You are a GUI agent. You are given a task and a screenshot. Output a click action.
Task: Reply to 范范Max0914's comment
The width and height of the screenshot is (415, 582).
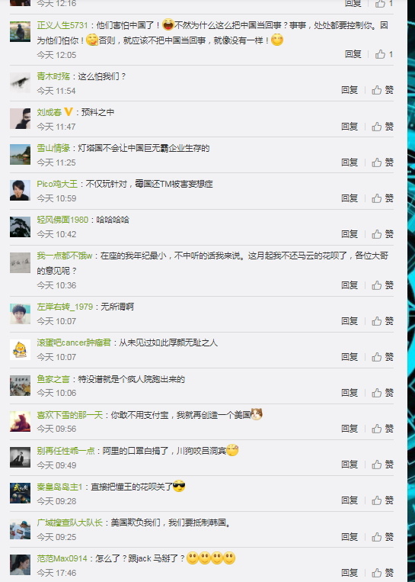[350, 573]
